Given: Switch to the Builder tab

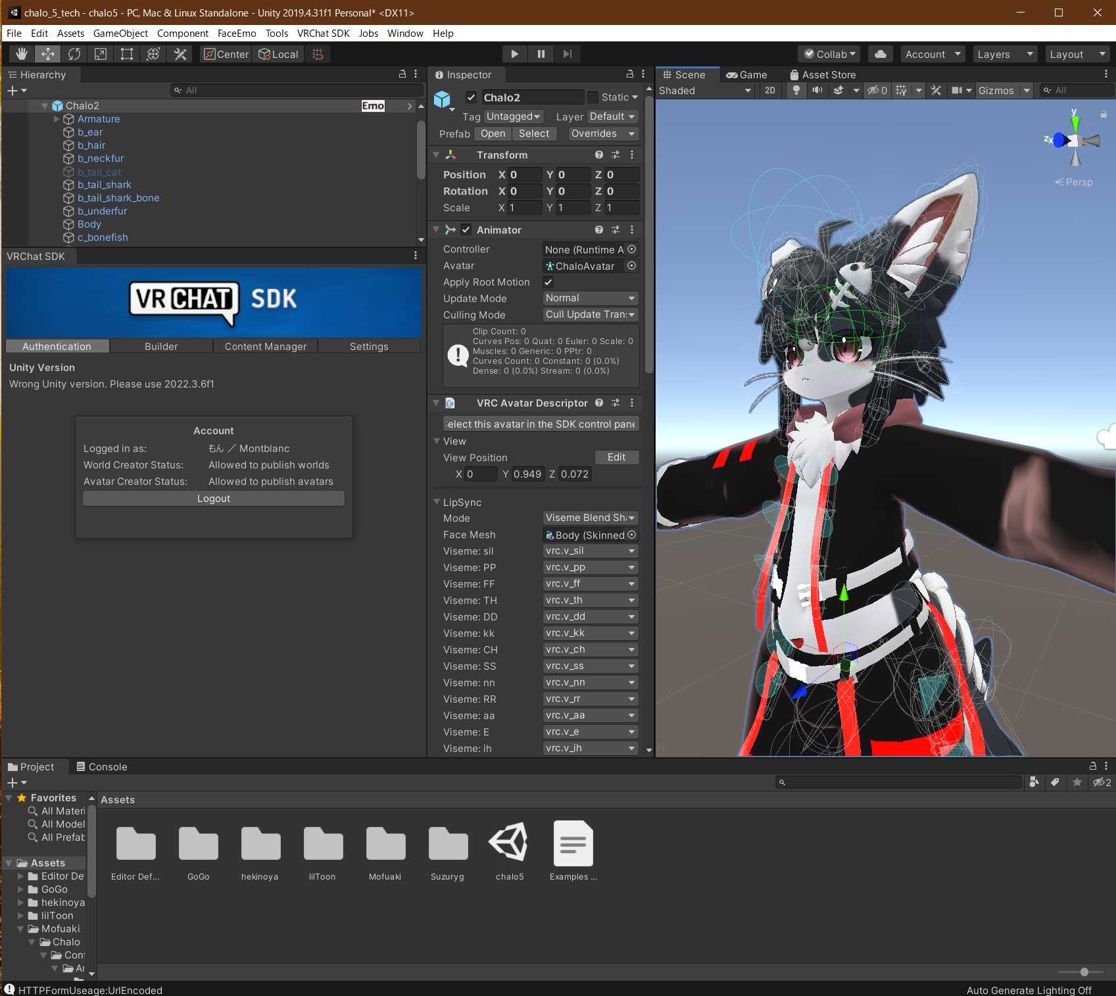Looking at the screenshot, I should 161,347.
